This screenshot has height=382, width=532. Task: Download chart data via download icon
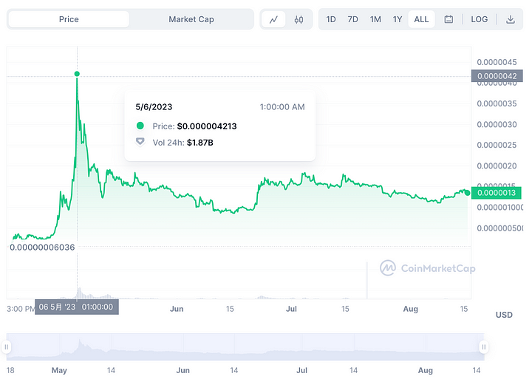[x=511, y=19]
